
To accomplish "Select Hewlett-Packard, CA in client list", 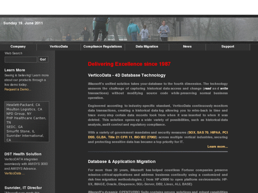I will click(23, 105).
